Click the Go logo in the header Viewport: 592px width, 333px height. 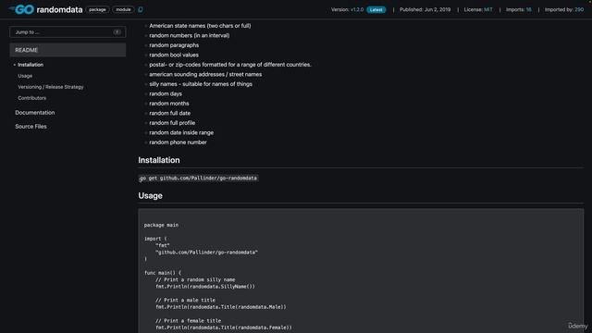point(21,9)
